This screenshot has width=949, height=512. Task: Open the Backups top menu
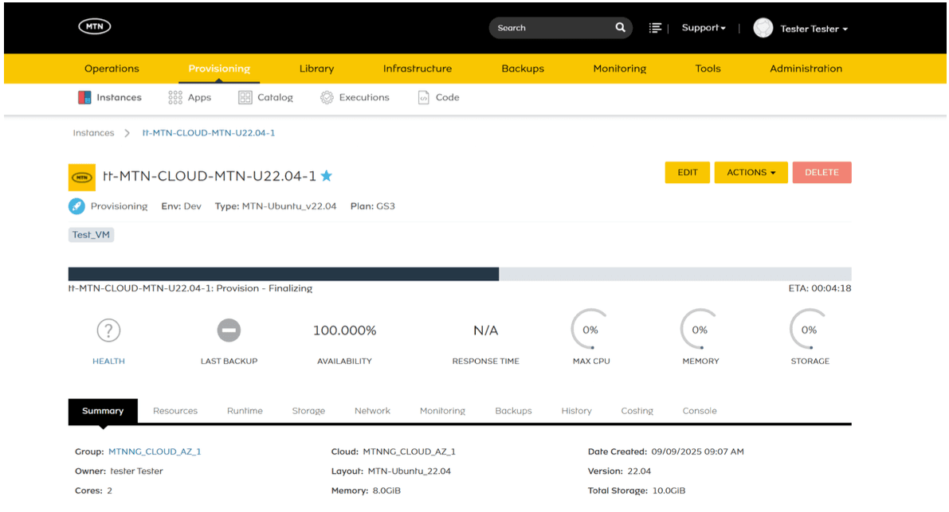(523, 68)
